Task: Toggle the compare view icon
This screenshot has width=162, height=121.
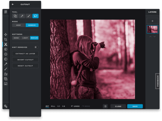Action: tap(105, 106)
